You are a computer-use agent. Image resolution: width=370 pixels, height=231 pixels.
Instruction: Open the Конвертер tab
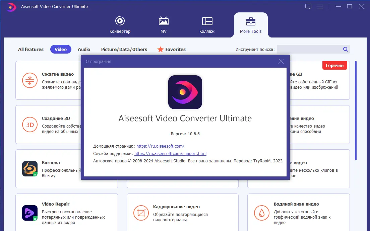(120, 25)
